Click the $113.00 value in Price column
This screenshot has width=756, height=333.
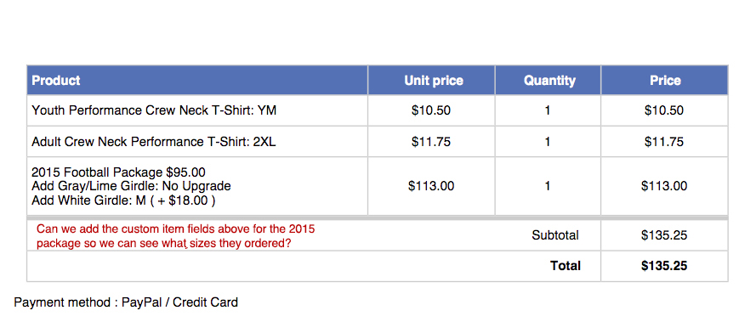(664, 186)
